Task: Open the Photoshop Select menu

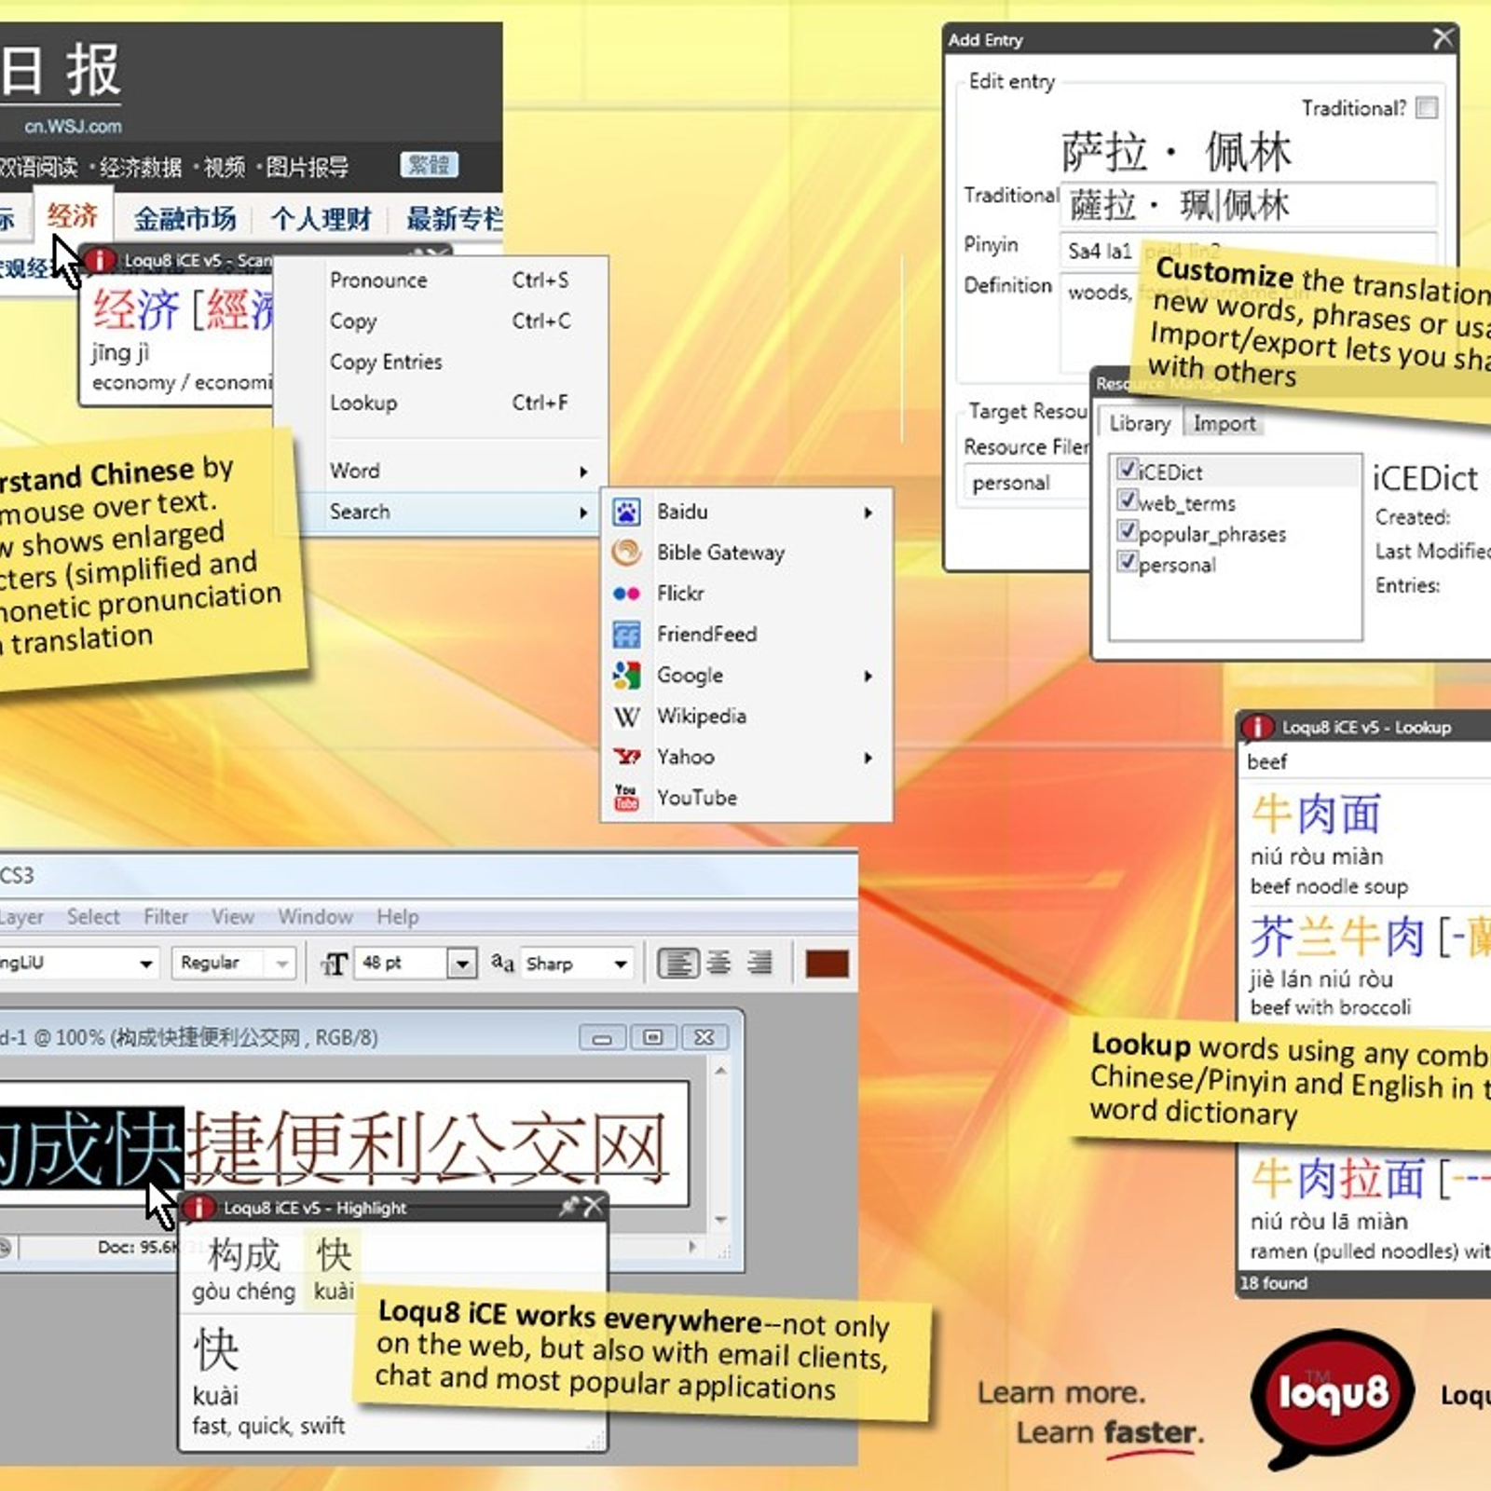Action: tap(93, 917)
